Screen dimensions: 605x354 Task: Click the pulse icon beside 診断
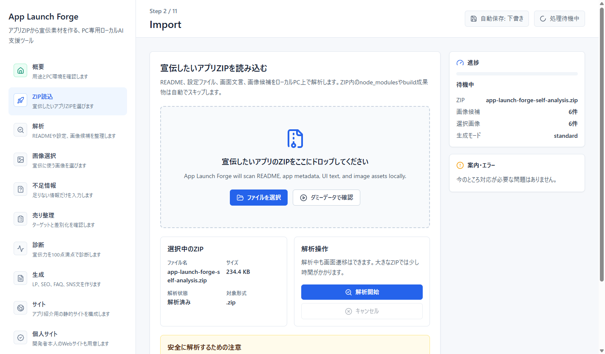click(20, 248)
